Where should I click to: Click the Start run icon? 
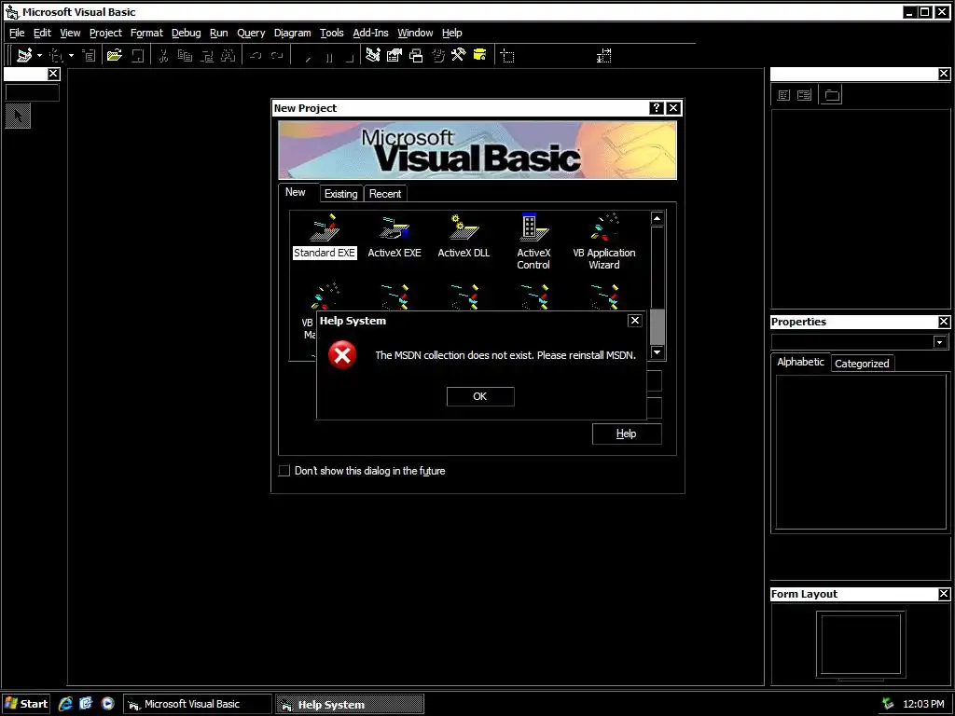(308, 57)
